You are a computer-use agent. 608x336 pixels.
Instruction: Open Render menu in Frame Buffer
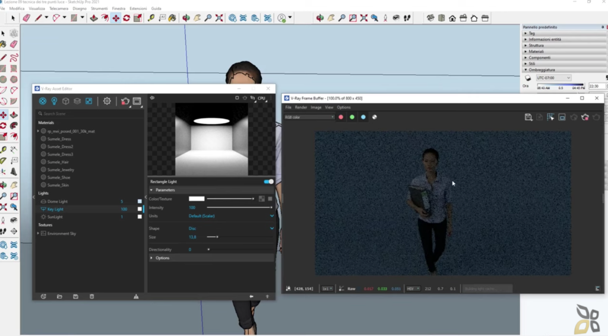301,107
